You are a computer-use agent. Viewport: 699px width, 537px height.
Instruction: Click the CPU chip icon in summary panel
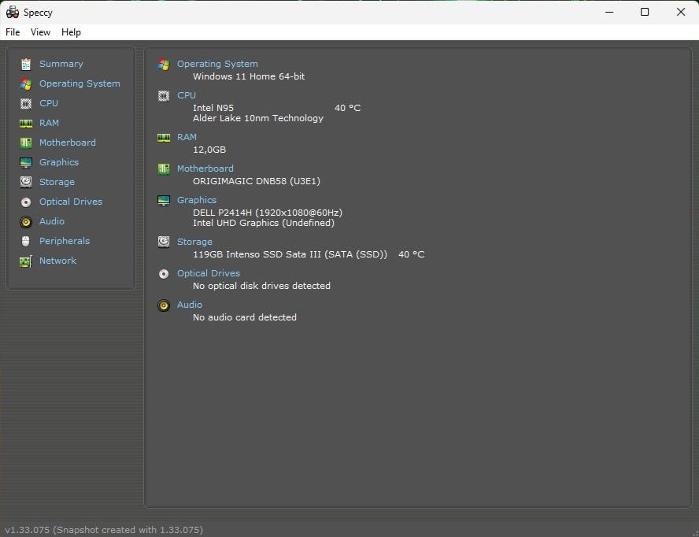tap(164, 96)
